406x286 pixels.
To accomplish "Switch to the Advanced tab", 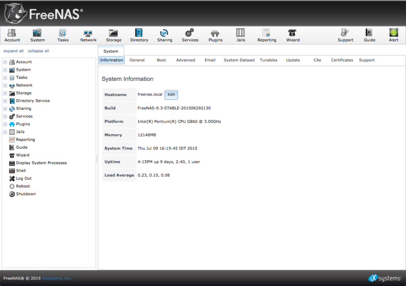I will click(x=185, y=60).
